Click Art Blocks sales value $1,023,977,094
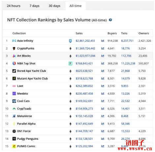This screenshot has height=152, width=155. [85, 56]
